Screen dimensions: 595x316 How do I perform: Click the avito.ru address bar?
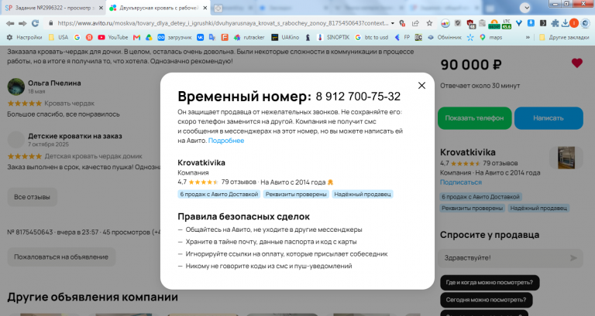[223, 23]
